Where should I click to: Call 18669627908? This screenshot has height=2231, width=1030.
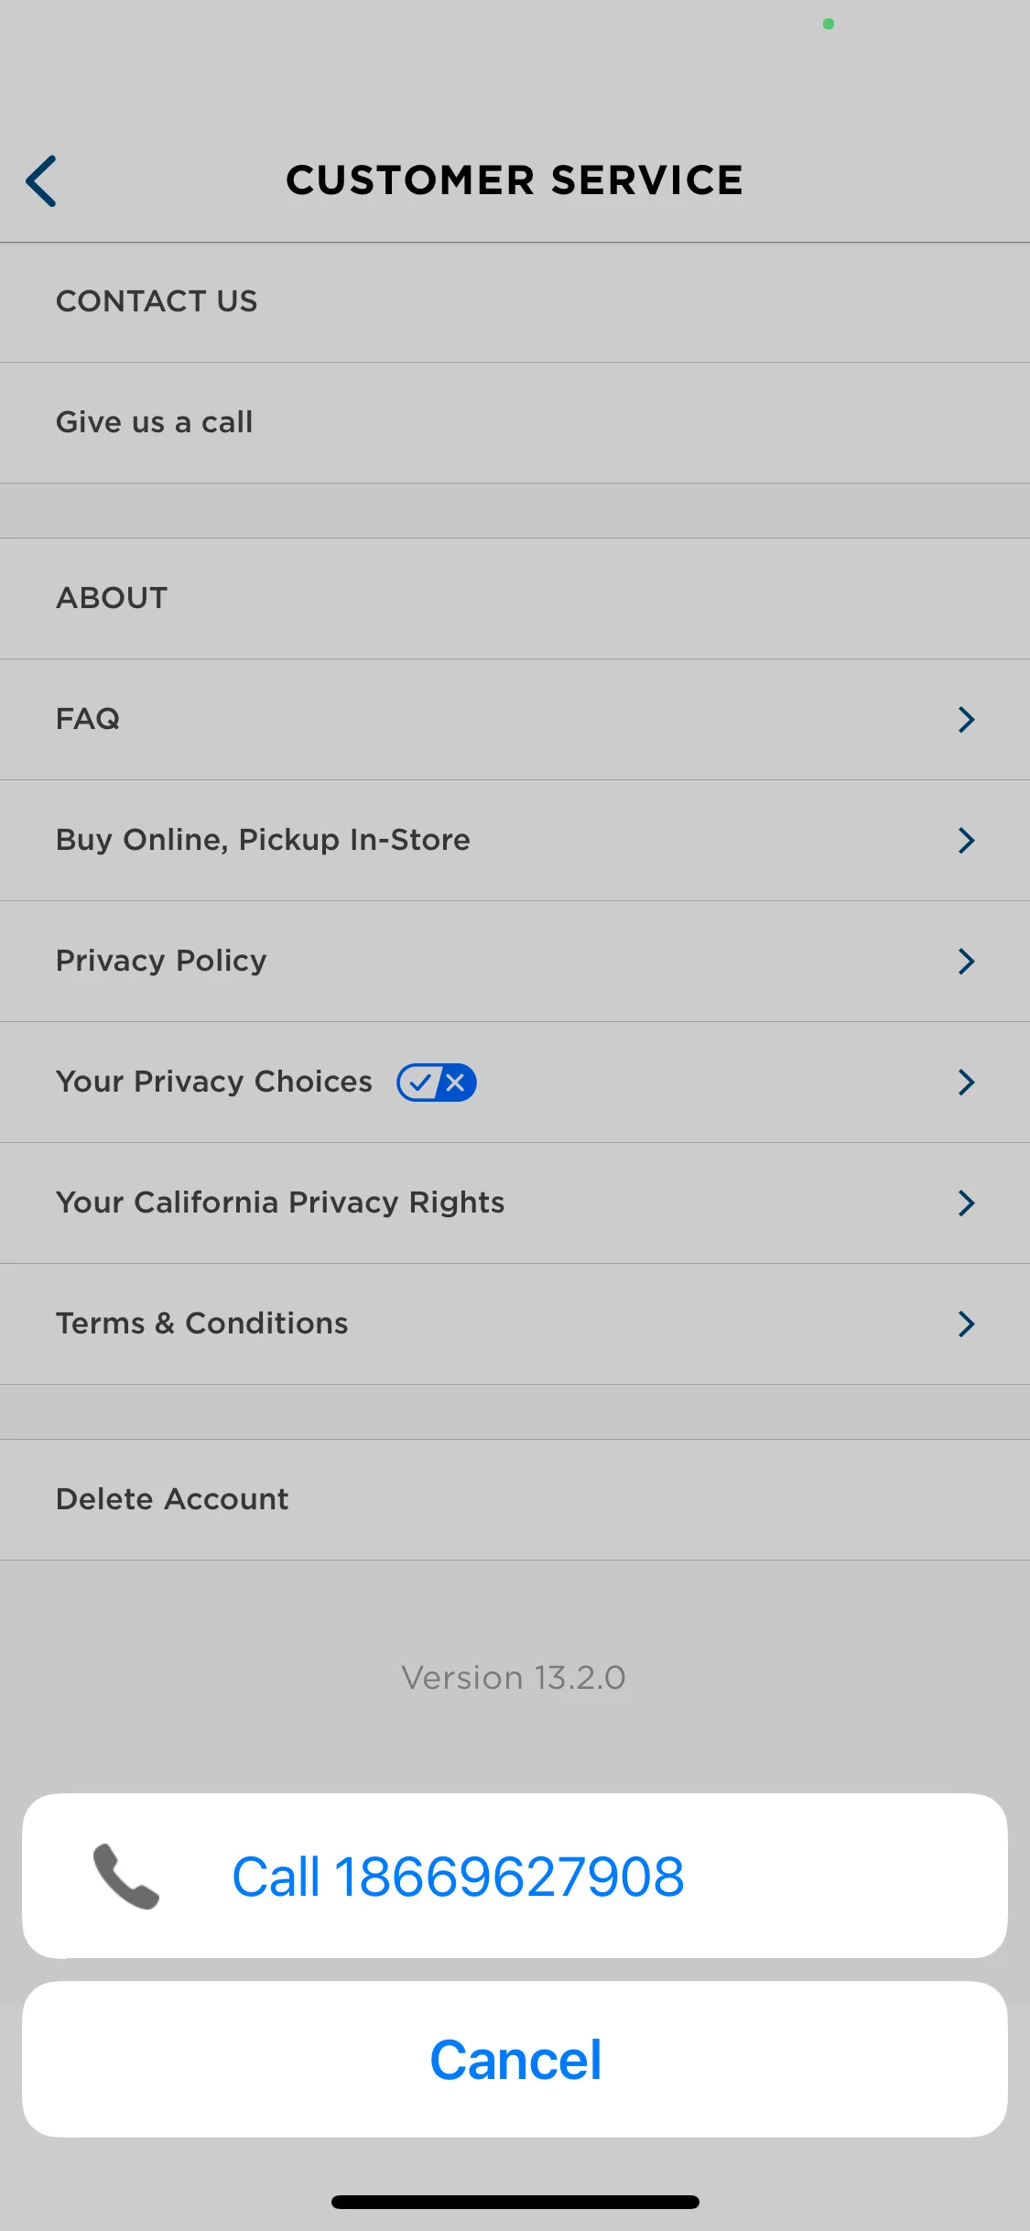(x=515, y=1876)
